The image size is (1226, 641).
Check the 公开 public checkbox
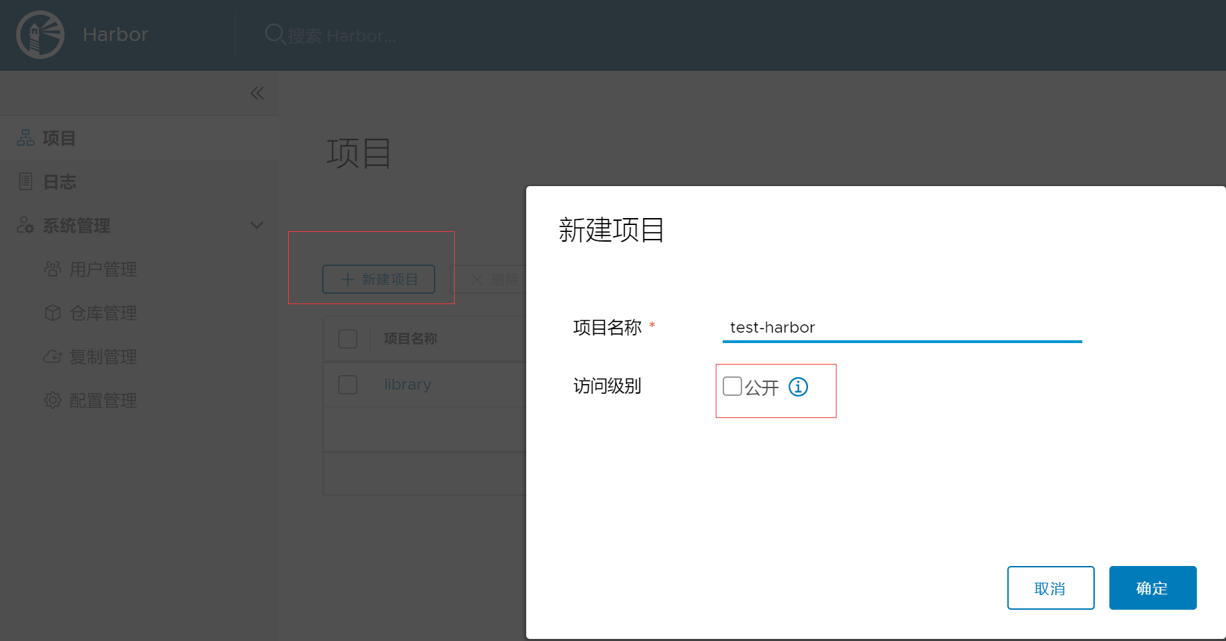[732, 386]
